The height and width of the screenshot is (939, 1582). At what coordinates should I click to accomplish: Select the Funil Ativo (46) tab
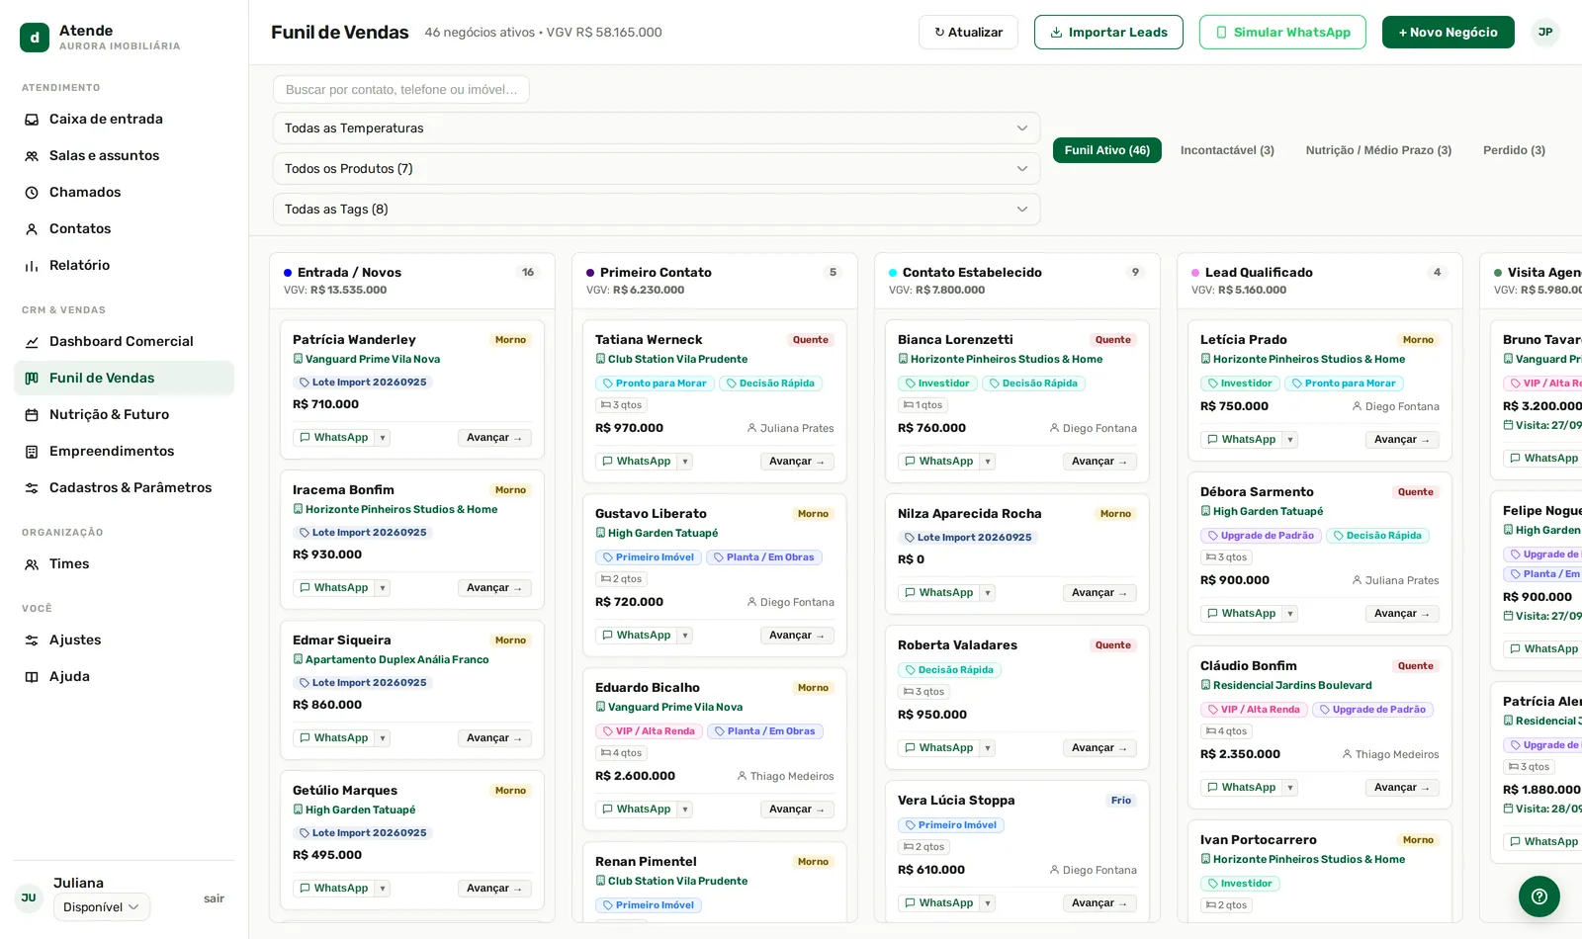click(x=1107, y=150)
